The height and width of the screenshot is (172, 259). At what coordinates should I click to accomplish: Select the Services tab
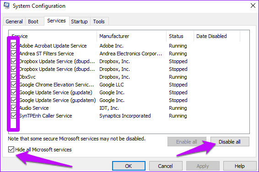(56, 21)
